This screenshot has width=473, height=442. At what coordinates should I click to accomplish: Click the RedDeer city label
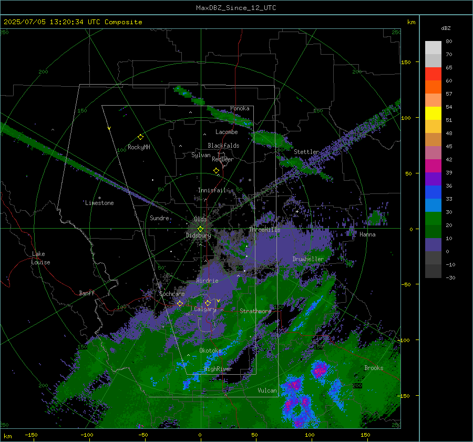pyautogui.click(x=223, y=159)
